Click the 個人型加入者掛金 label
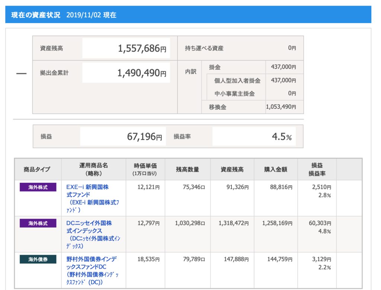The height and width of the screenshot is (290, 381). pyautogui.click(x=237, y=81)
